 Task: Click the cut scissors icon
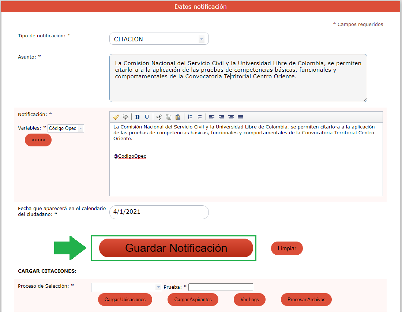[159, 117]
